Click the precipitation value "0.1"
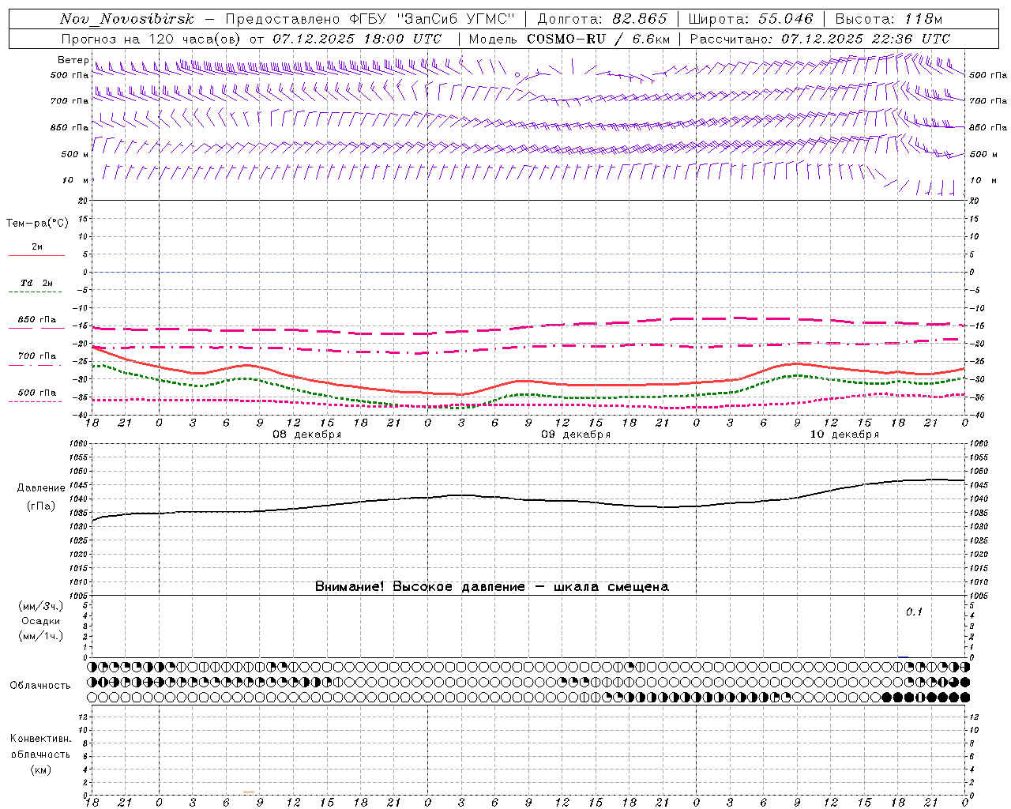Screen dimensions: 1011x809 tap(914, 612)
